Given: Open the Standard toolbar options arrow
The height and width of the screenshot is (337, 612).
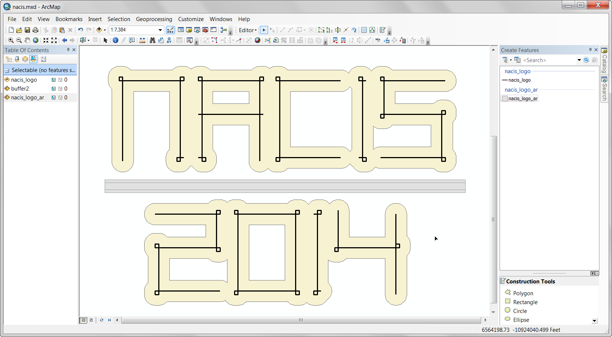Looking at the screenshot, I should click(x=230, y=31).
